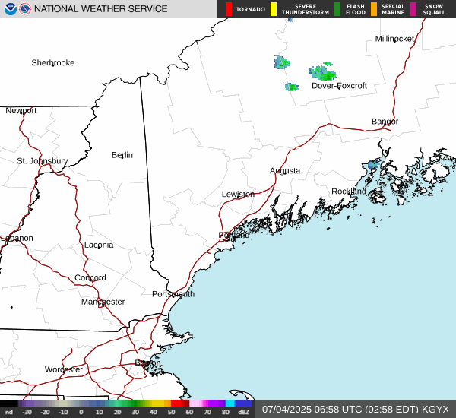Click the yellow Severe Thunderstorm swatch
The image size is (456, 418).
pos(274,9)
